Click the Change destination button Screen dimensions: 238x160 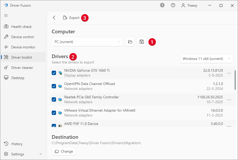(64, 151)
